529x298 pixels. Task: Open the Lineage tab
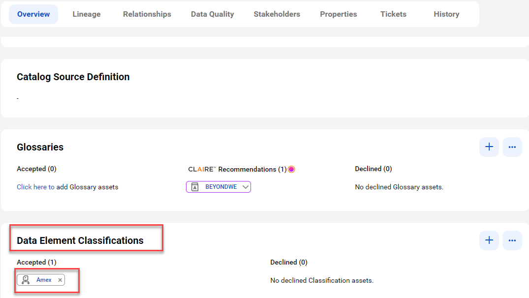[87, 14]
